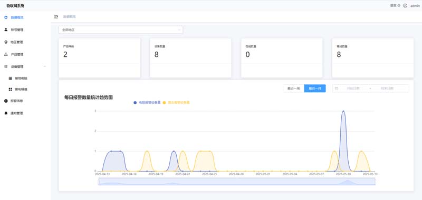Open the 全部地区 region dropdown
422x200 pixels.
tap(121, 30)
